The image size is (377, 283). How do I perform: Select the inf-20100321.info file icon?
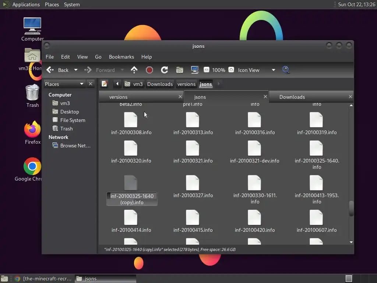point(193,148)
